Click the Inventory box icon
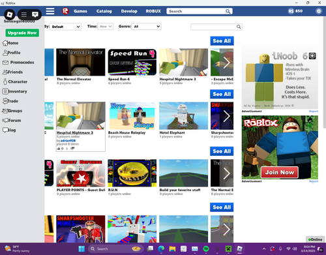The height and width of the screenshot is (255, 326). pos(5,91)
